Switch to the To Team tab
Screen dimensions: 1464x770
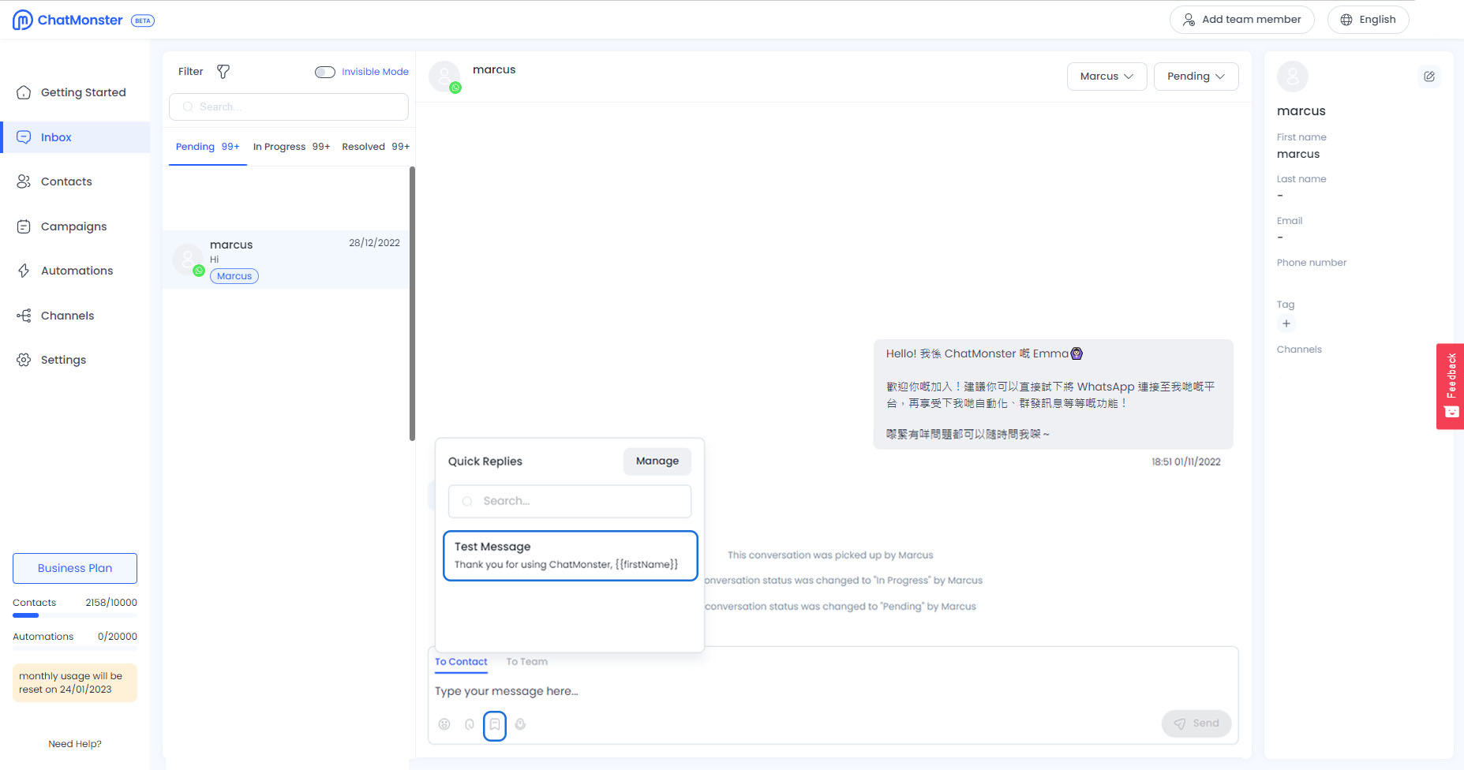tap(526, 662)
